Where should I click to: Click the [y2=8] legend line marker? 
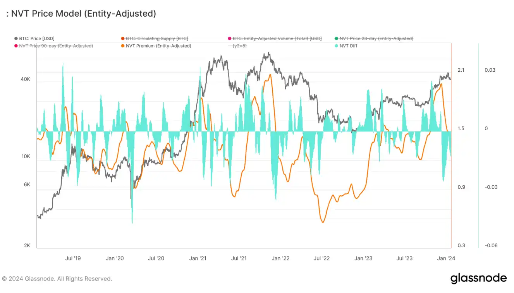tap(230, 46)
